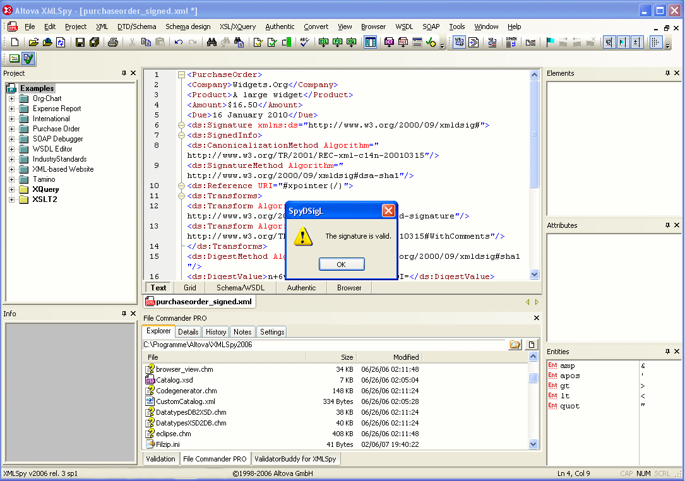The image size is (685, 481).
Task: Run the XSL transformation icon
Action: tap(323, 42)
